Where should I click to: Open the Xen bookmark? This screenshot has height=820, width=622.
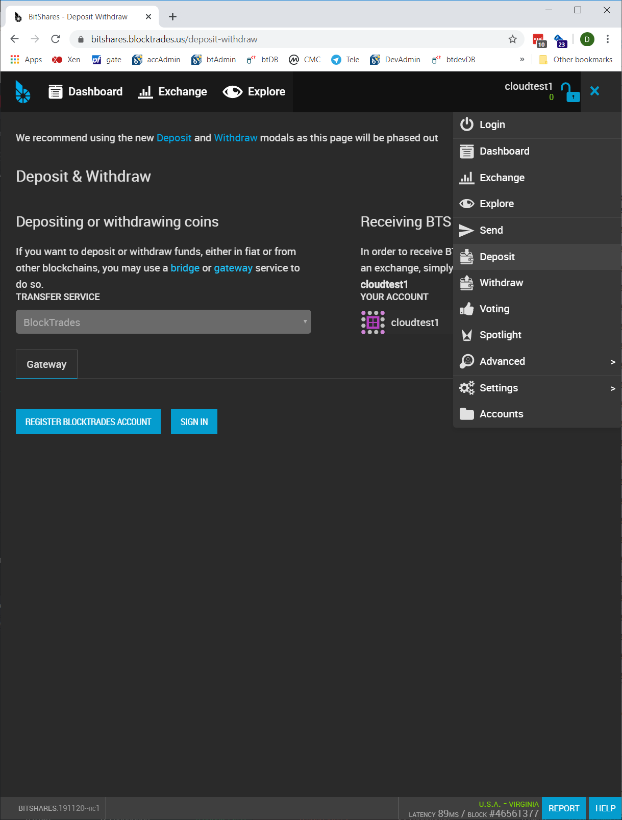tap(66, 60)
